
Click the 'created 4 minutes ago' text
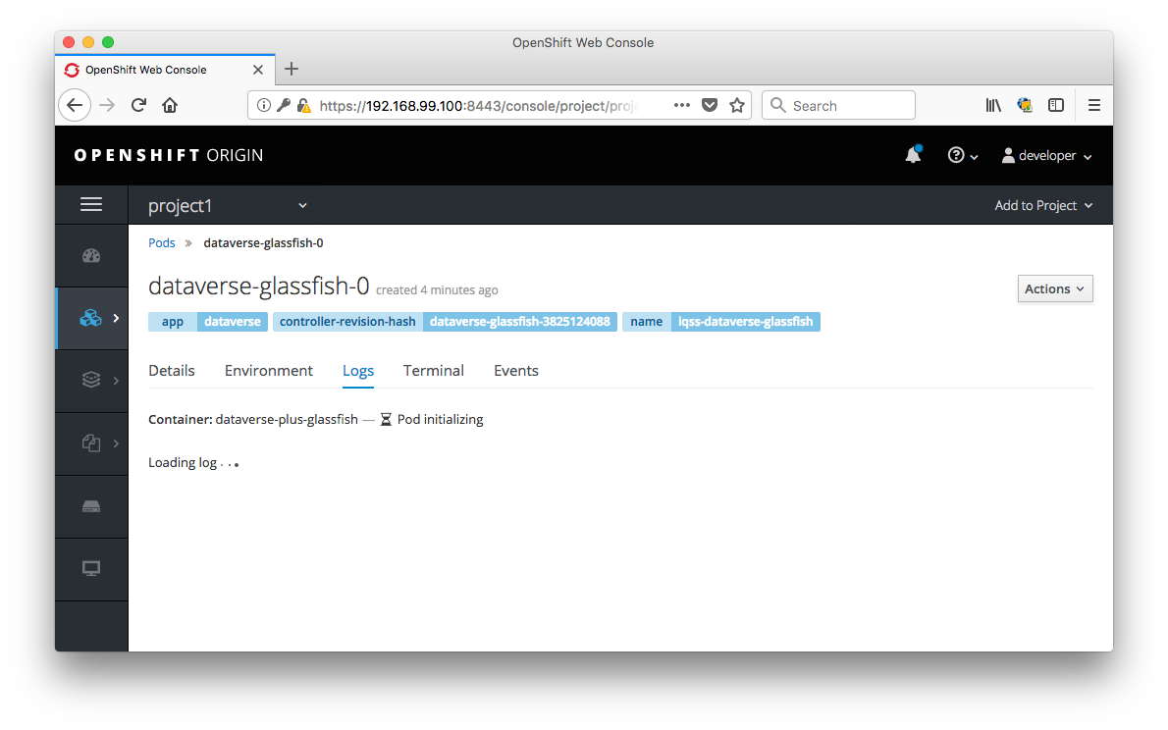(x=437, y=289)
